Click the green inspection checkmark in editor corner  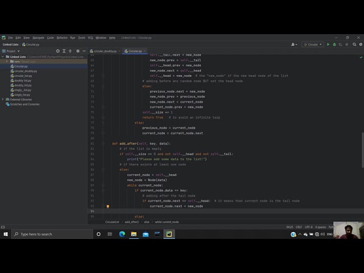[x=361, y=57]
